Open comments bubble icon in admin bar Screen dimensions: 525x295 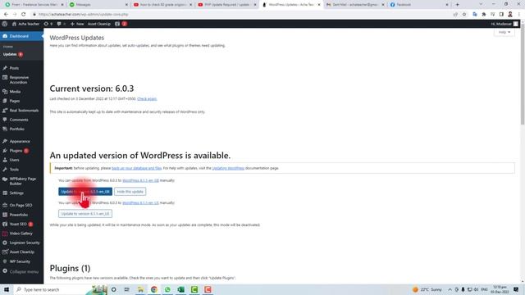[61, 24]
